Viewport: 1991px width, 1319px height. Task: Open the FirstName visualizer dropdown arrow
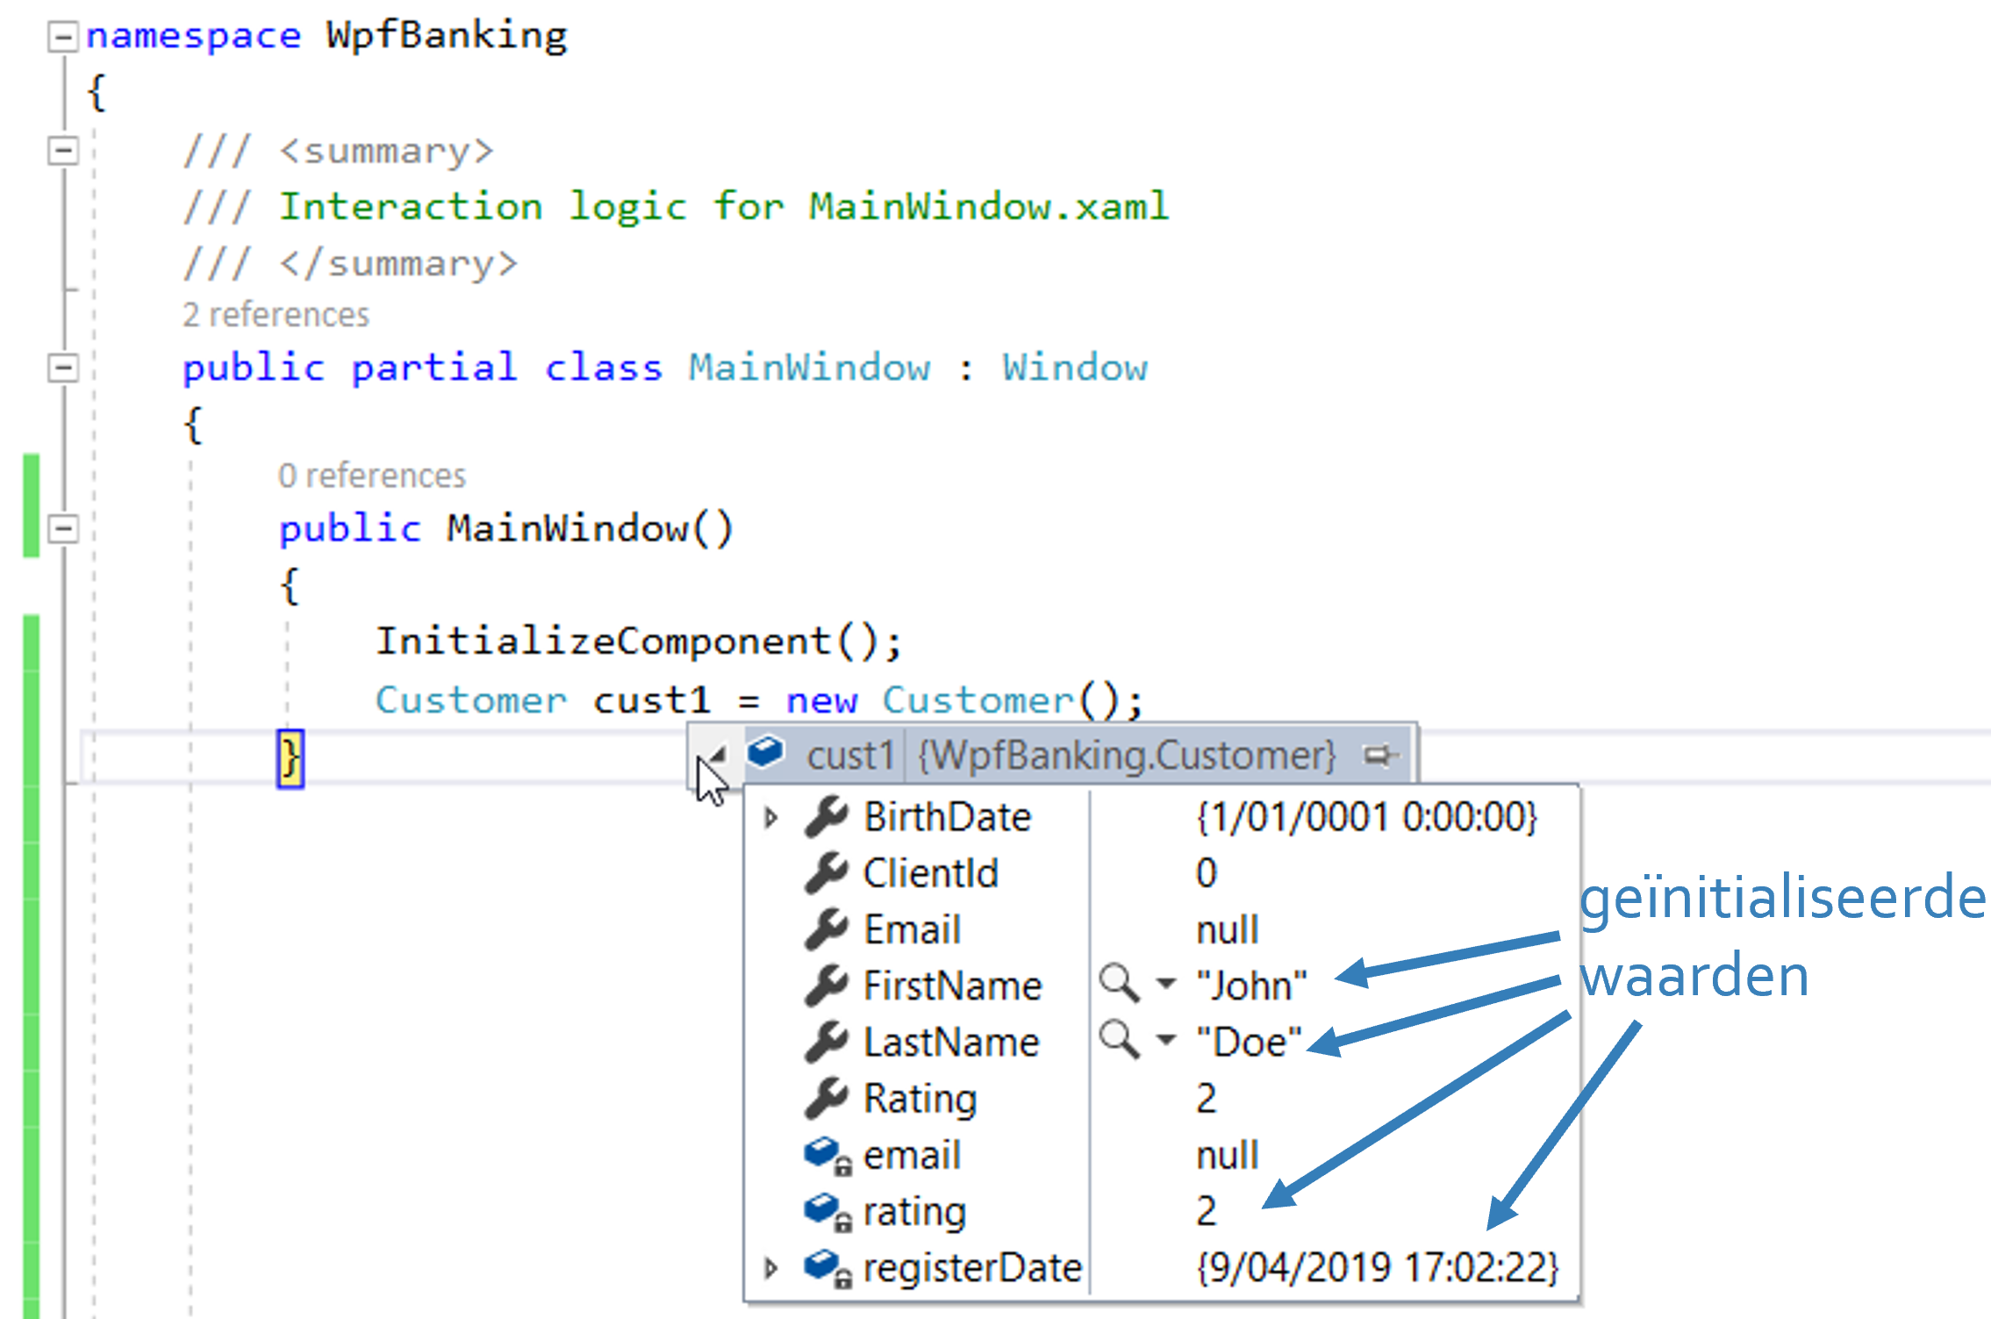point(1165,983)
